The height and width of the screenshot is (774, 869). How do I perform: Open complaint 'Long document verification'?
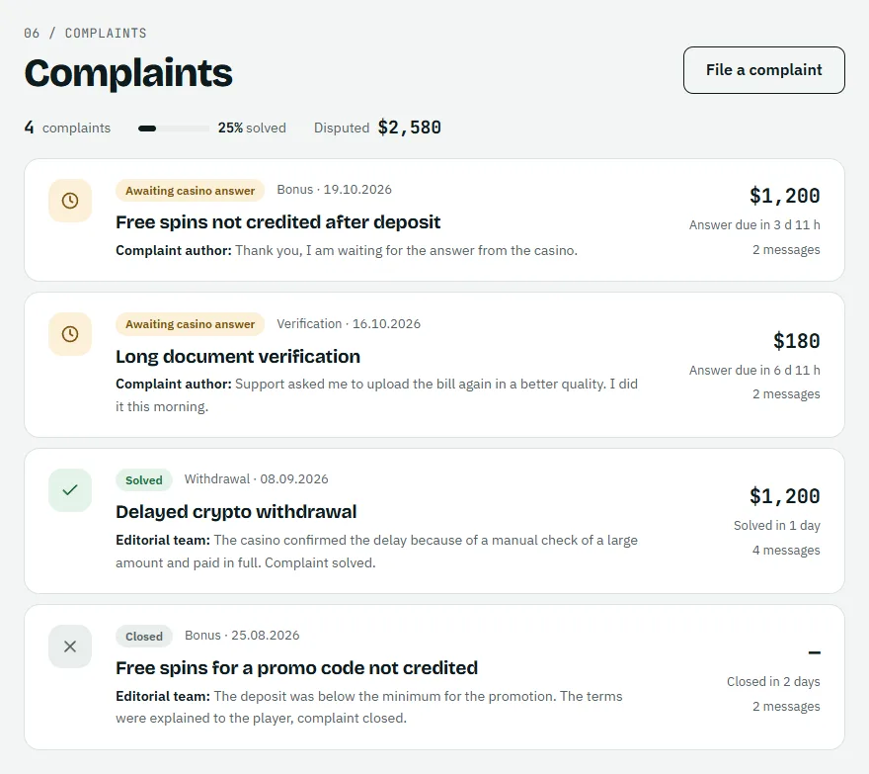tap(238, 356)
